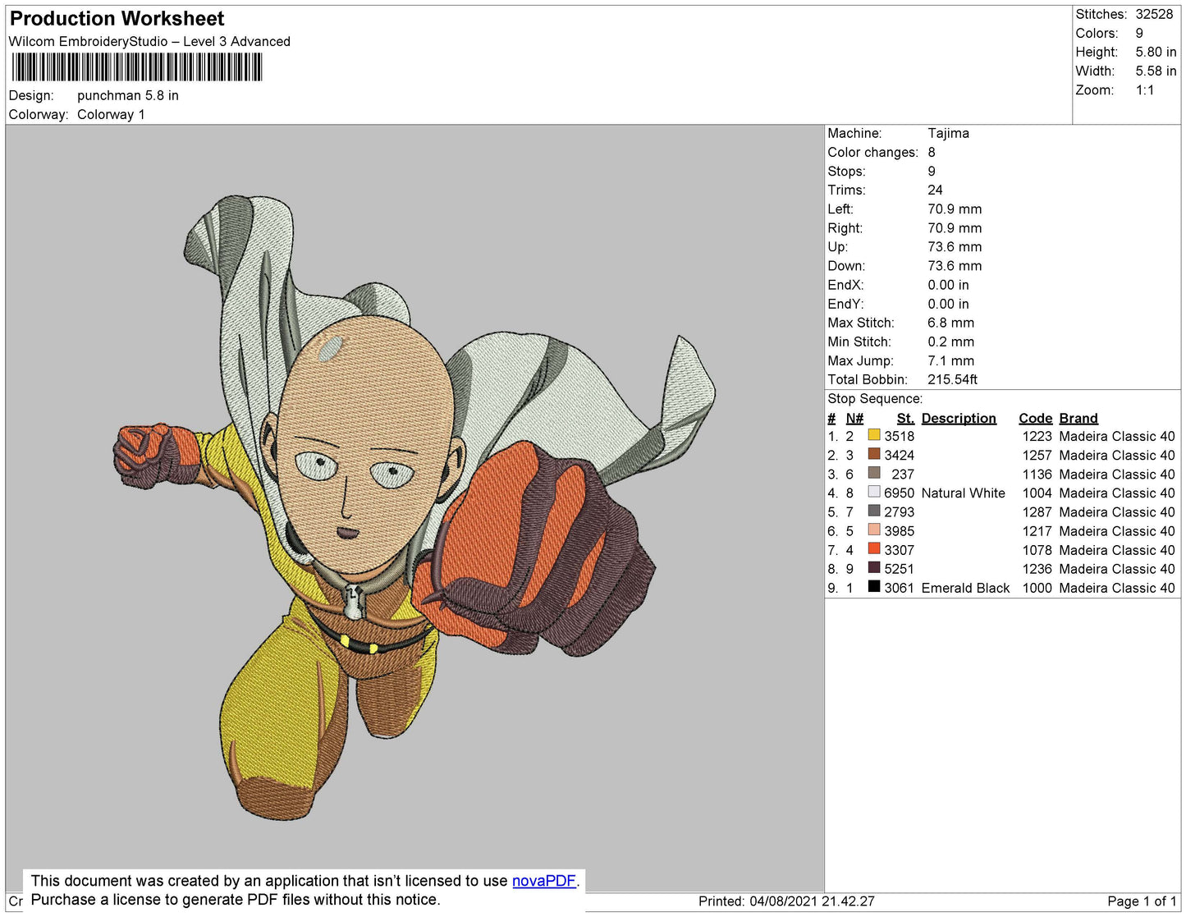Viewport: 1186px width, 917px height.
Task: Click the taupe 237 thread swatch
Action: pyautogui.click(x=874, y=473)
